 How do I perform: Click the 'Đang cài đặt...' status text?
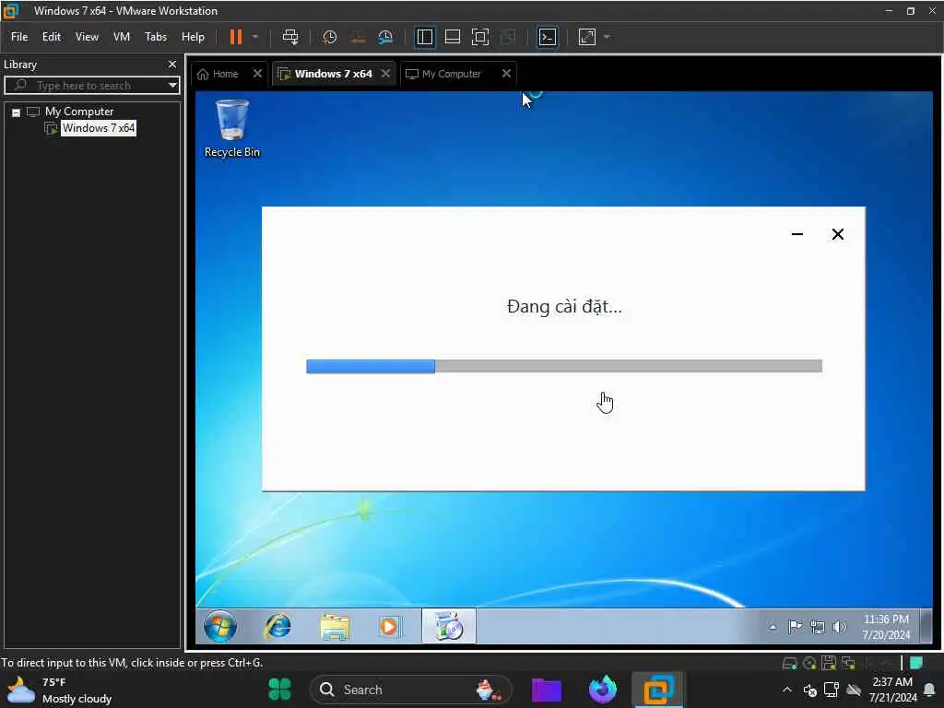click(x=564, y=306)
